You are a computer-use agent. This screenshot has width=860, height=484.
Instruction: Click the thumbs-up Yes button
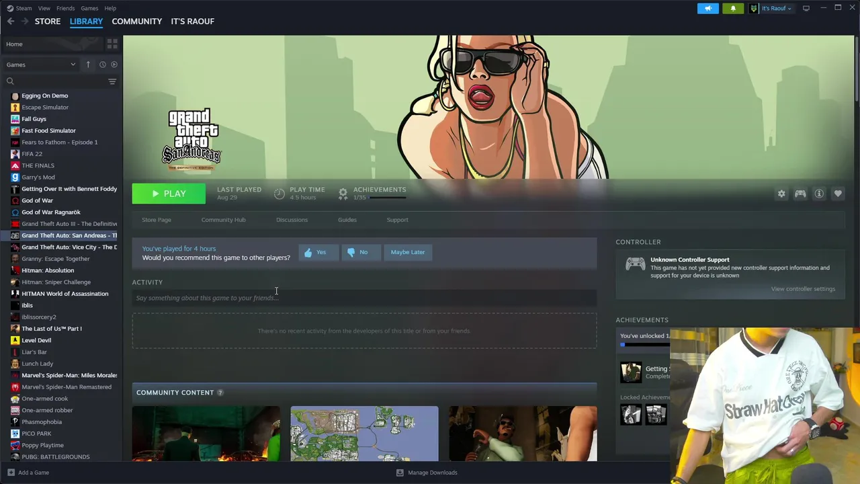pyautogui.click(x=318, y=252)
